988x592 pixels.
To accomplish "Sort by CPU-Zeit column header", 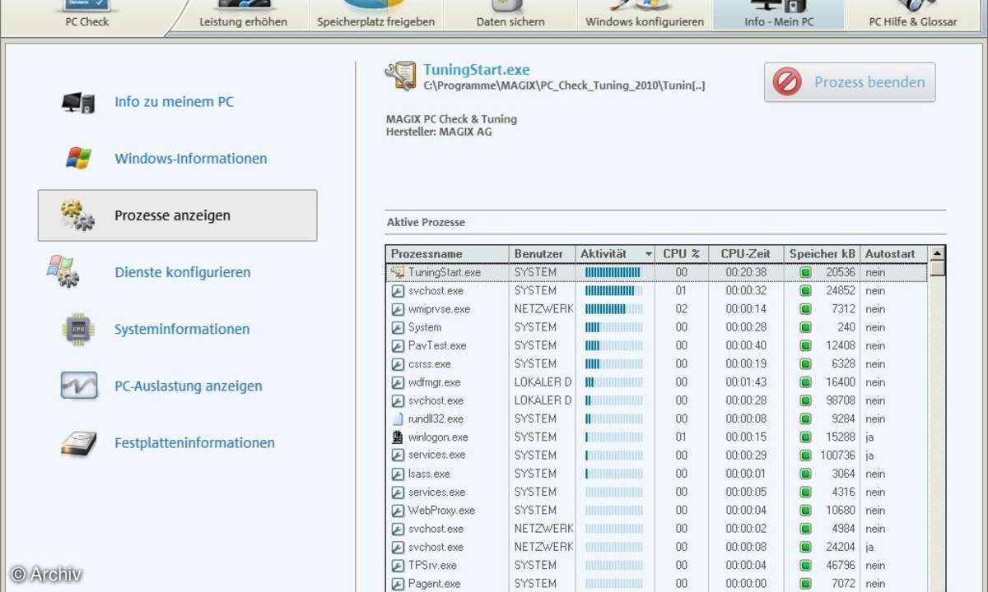I will (x=746, y=254).
